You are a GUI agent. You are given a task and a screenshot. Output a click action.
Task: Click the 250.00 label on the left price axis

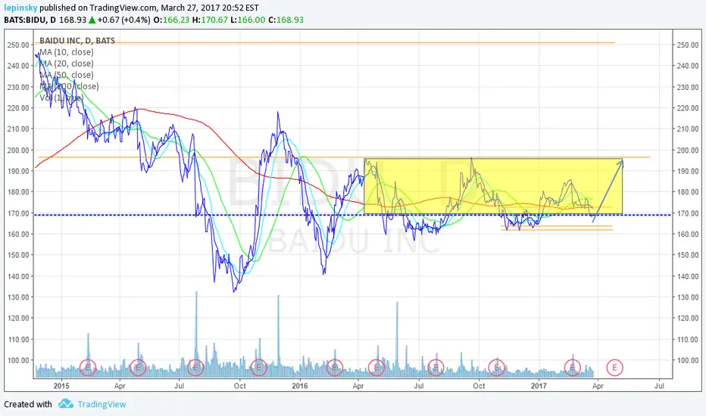[x=18, y=45]
